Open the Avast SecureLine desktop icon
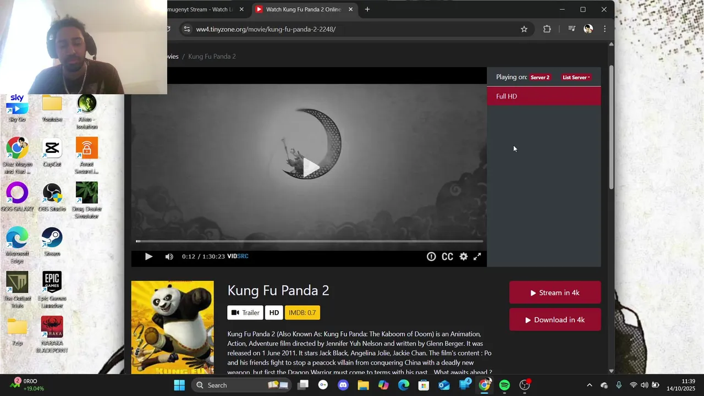The height and width of the screenshot is (396, 704). tap(87, 156)
